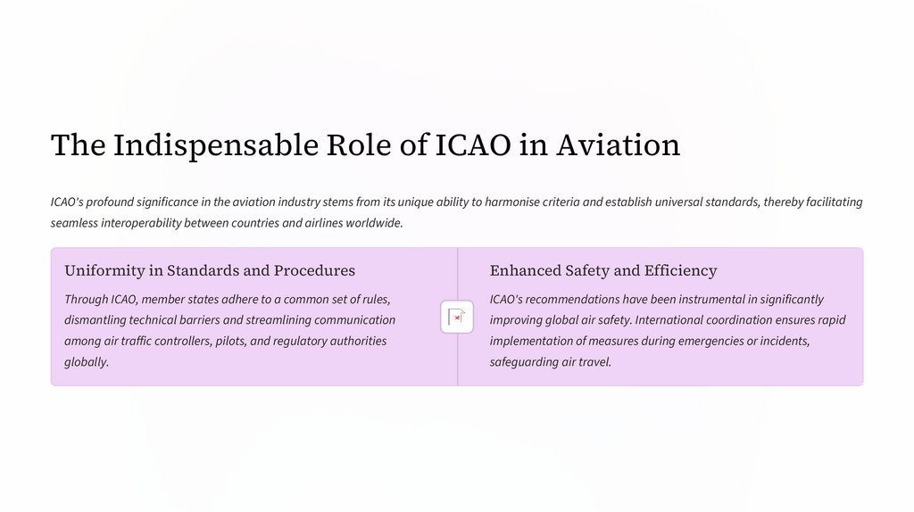Click "Aviation" in the slide heading
This screenshot has height=512, width=914.
click(x=618, y=145)
